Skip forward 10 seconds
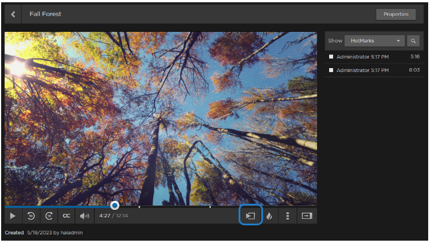 click(49, 216)
